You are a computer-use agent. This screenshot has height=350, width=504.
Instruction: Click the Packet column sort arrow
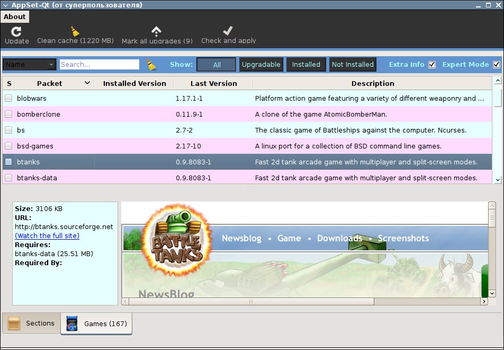coord(87,83)
